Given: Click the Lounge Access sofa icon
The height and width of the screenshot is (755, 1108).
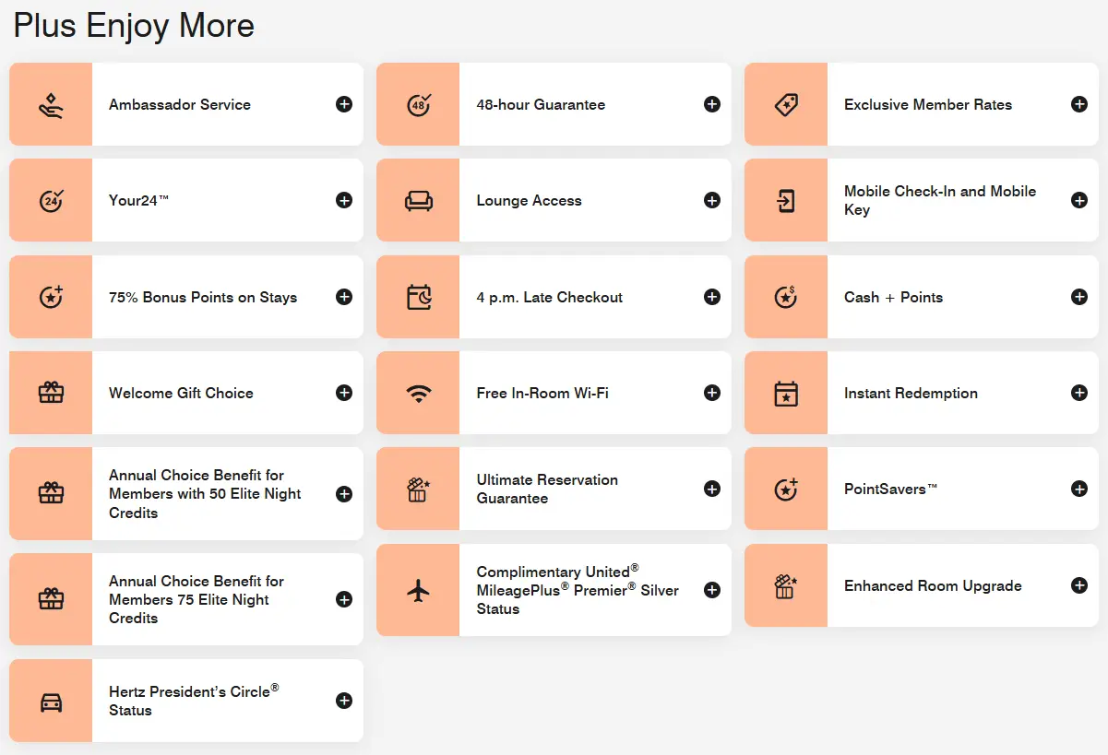Looking at the screenshot, I should [418, 201].
